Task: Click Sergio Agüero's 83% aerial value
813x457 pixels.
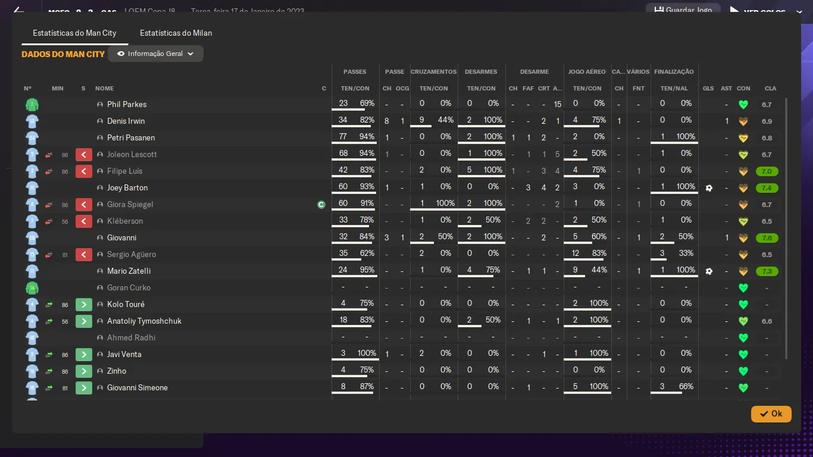Action: point(599,253)
